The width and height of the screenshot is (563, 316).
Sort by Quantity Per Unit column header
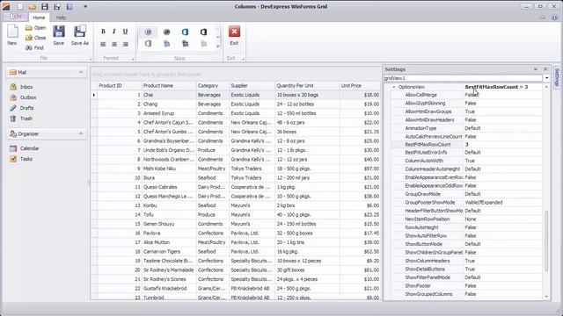307,86
